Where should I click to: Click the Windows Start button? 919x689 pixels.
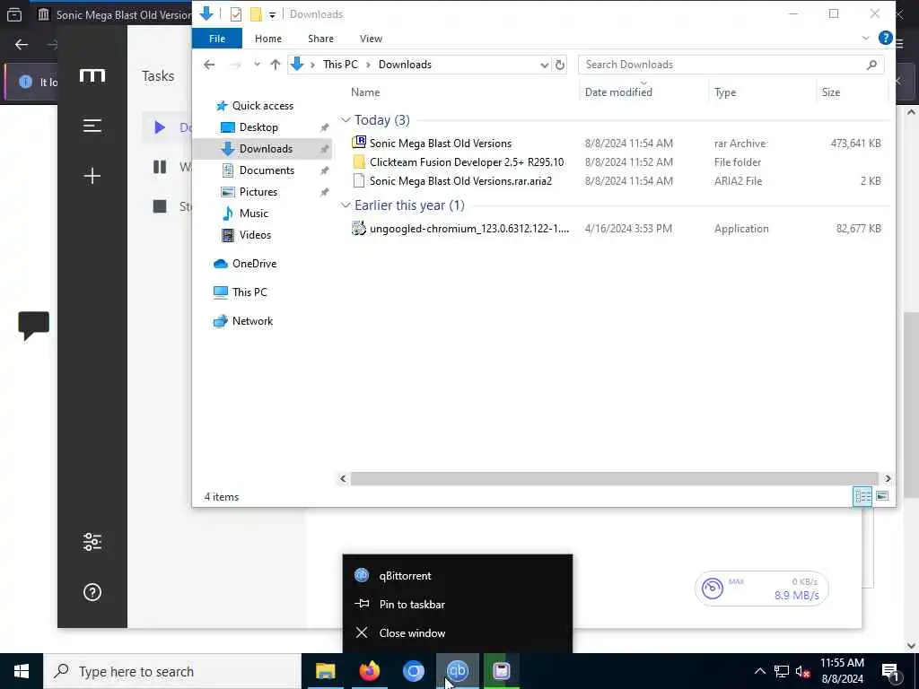pos(22,671)
